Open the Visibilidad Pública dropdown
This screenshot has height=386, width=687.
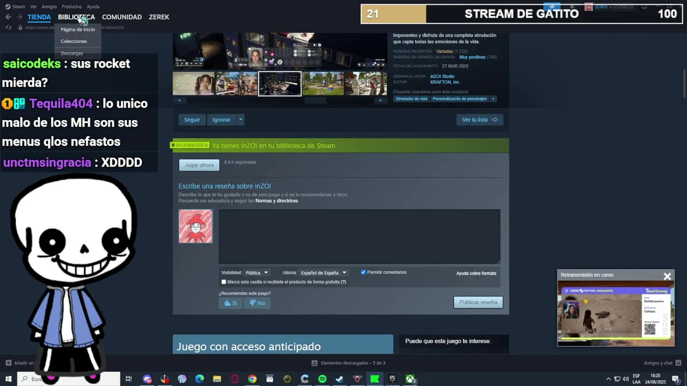257,273
